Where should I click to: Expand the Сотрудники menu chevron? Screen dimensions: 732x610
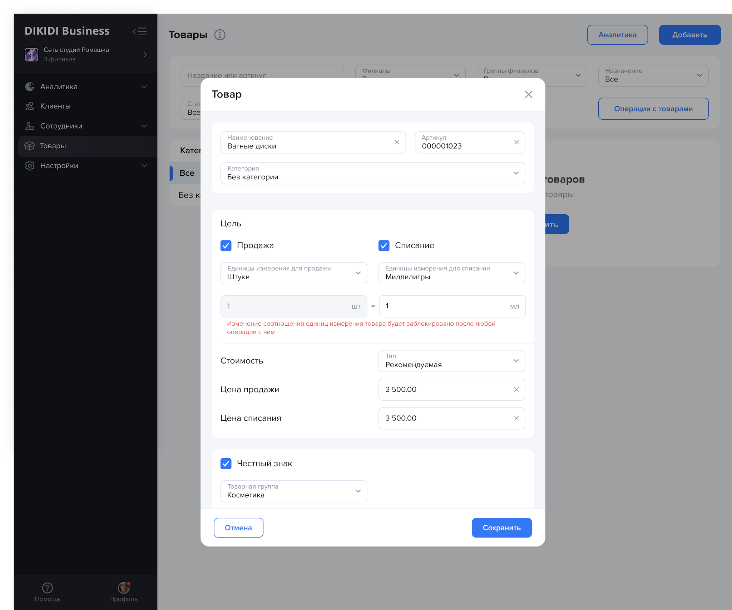(144, 126)
